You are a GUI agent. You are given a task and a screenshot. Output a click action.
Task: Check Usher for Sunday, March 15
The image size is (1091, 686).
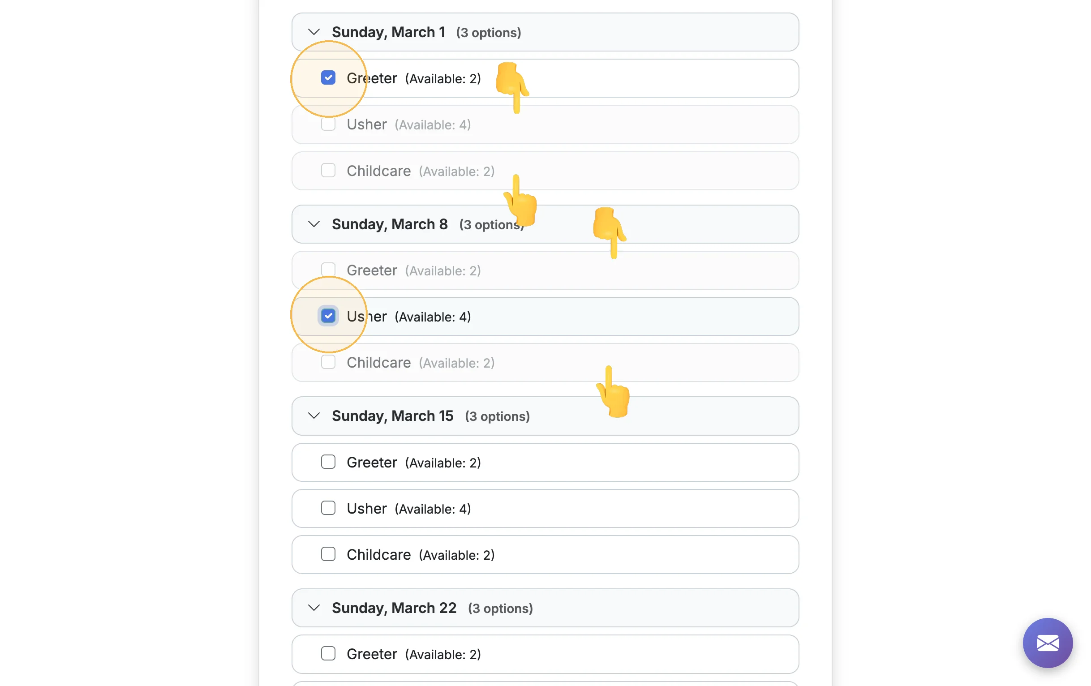coord(328,508)
